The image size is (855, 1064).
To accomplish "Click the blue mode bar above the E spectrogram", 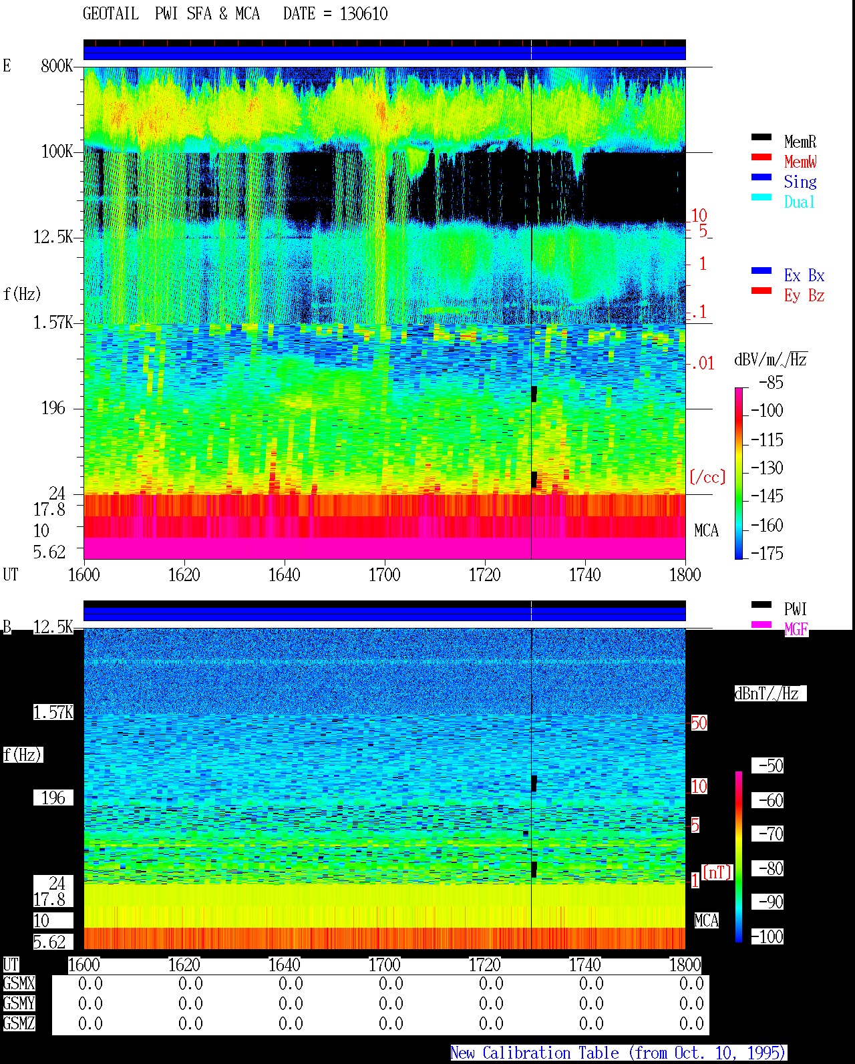I will click(x=384, y=53).
